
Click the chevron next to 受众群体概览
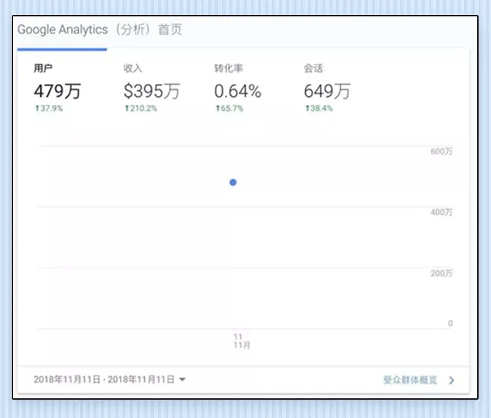point(451,381)
